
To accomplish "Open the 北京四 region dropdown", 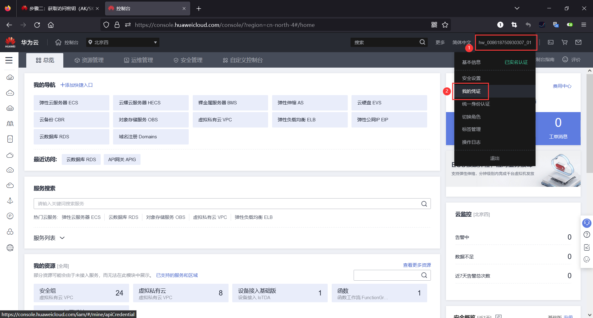I will pyautogui.click(x=123, y=42).
